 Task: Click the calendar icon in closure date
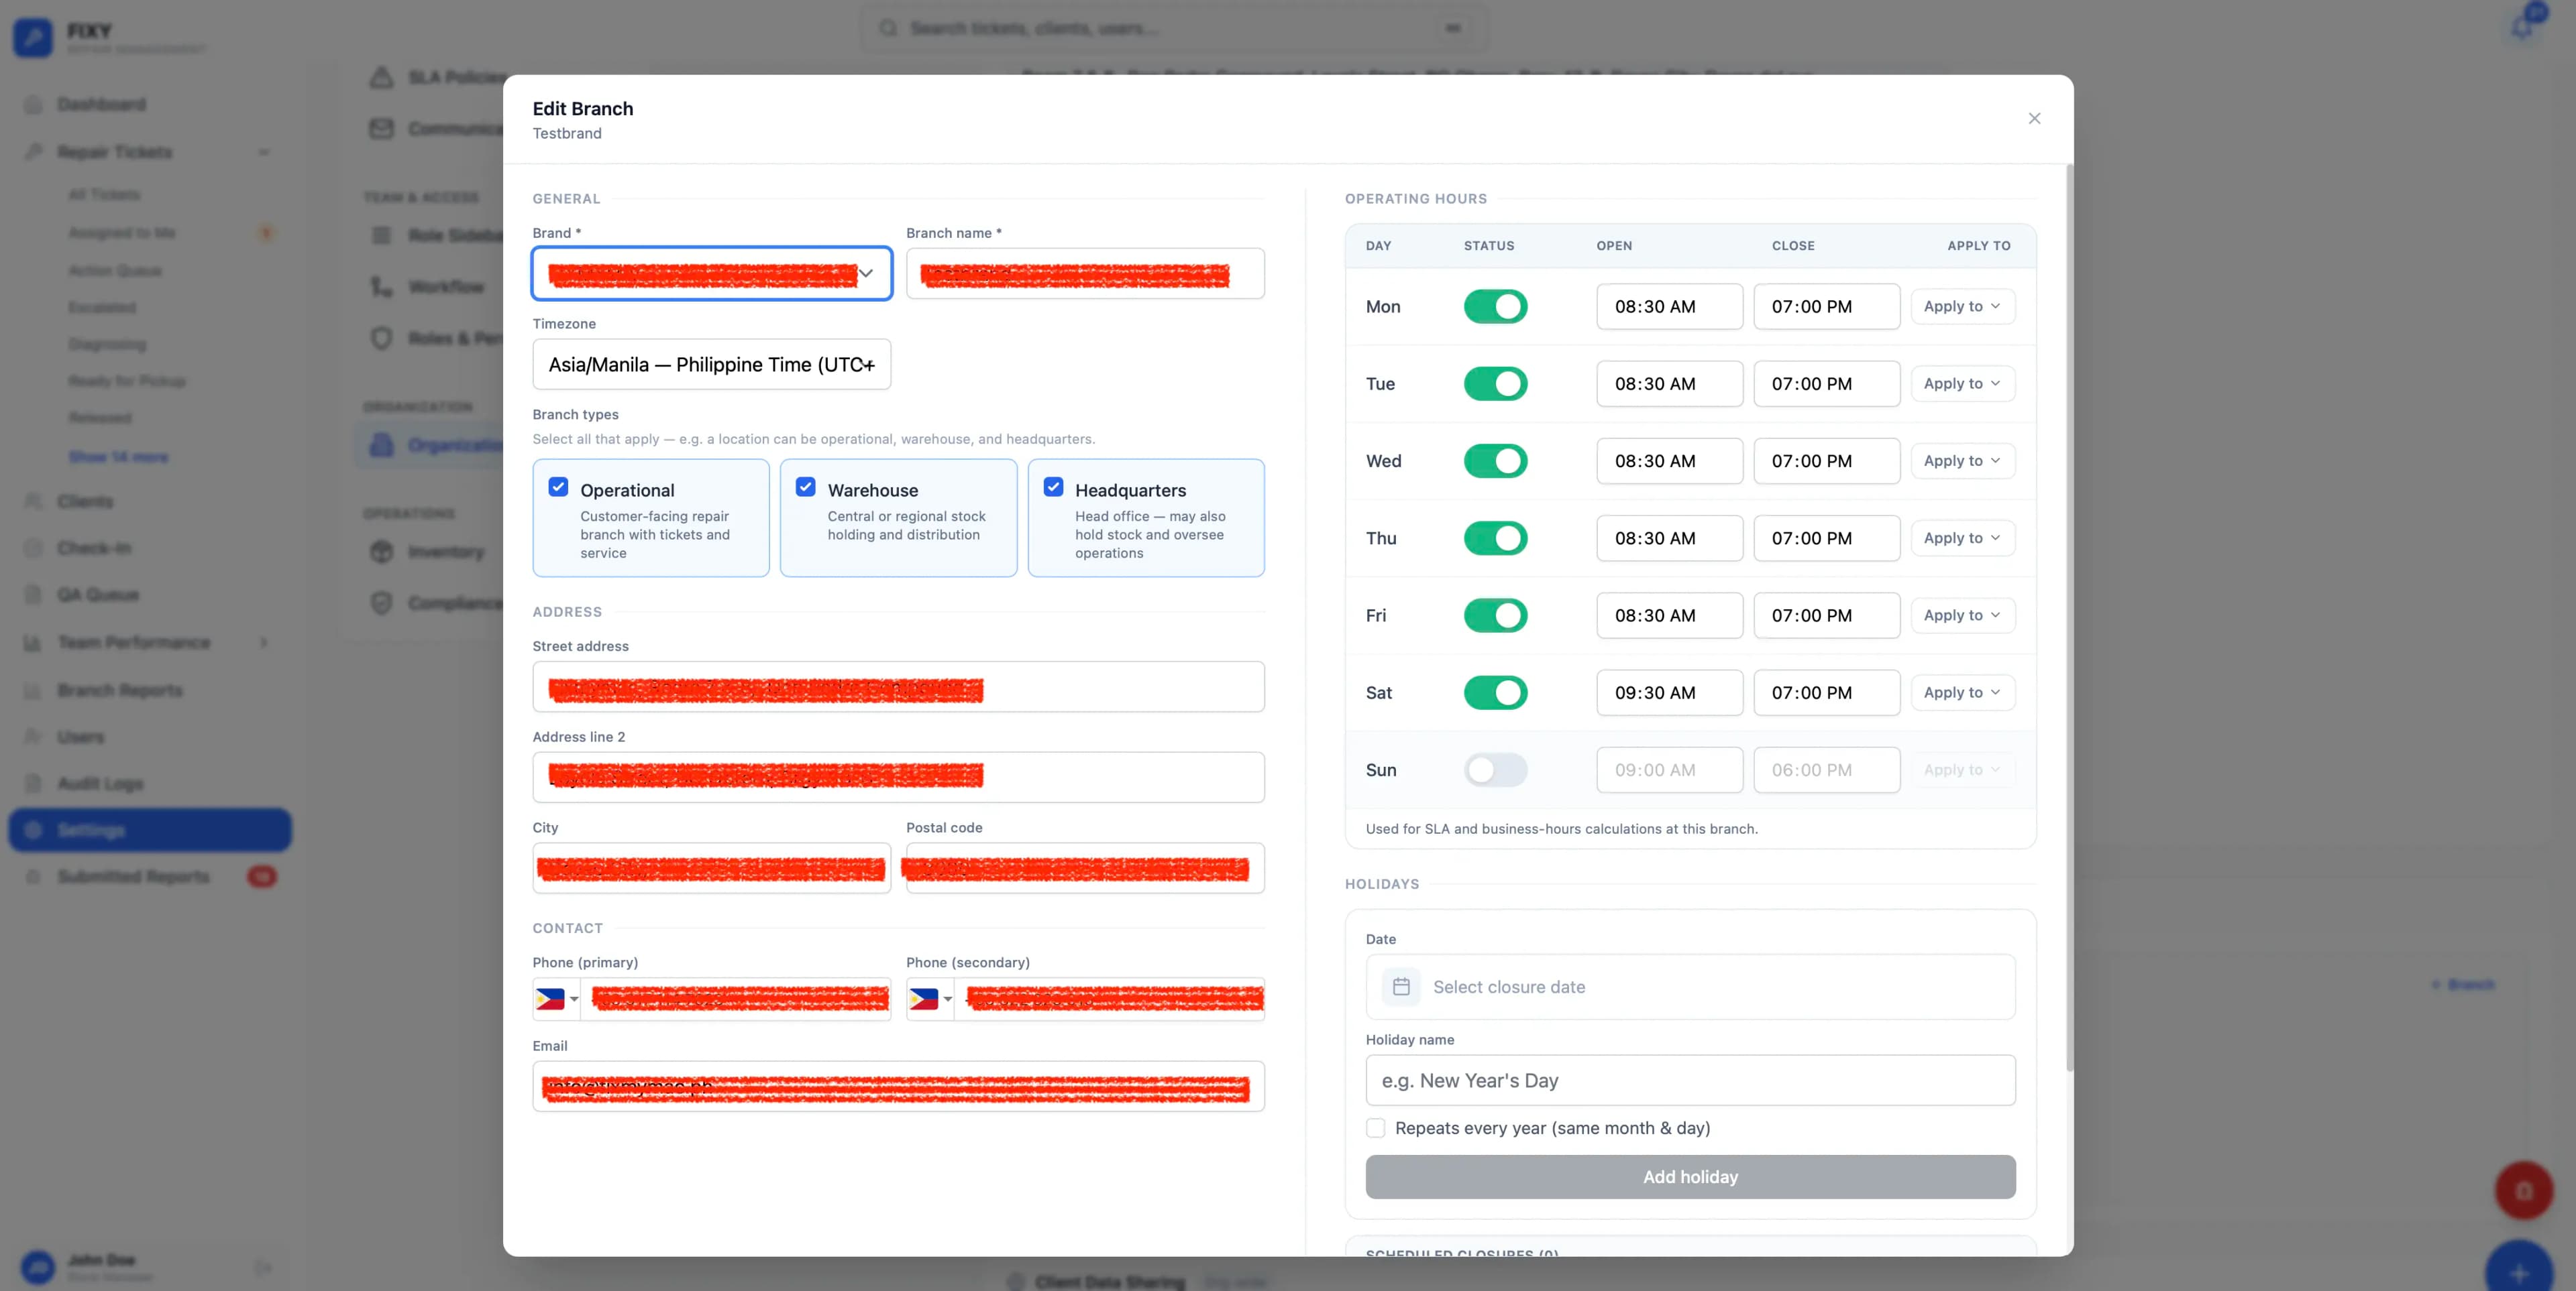point(1401,987)
